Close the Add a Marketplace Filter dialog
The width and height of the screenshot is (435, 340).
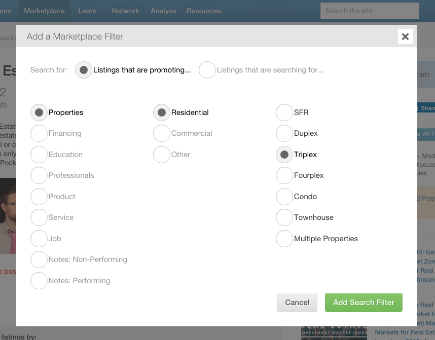(405, 36)
